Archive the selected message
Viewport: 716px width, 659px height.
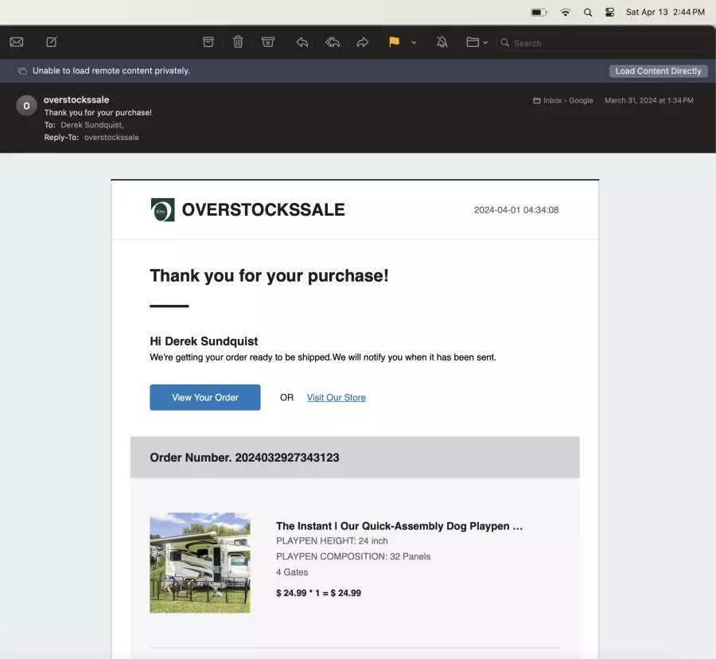pos(208,42)
